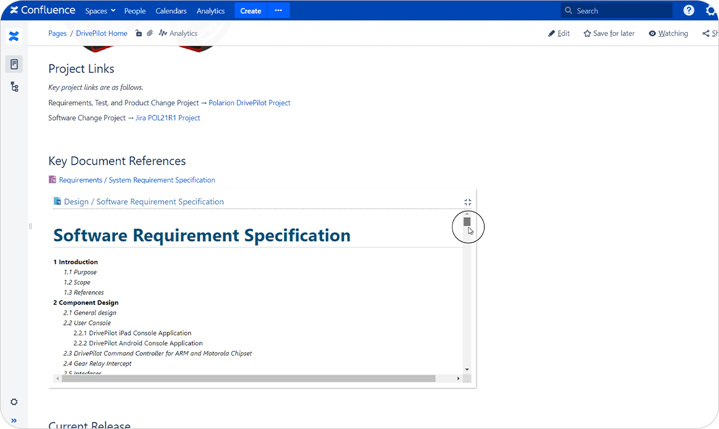The width and height of the screenshot is (719, 429).
Task: Toggle Watching off for this page
Action: pos(668,33)
